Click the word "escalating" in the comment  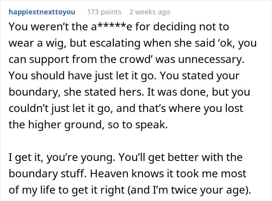pos(115,43)
